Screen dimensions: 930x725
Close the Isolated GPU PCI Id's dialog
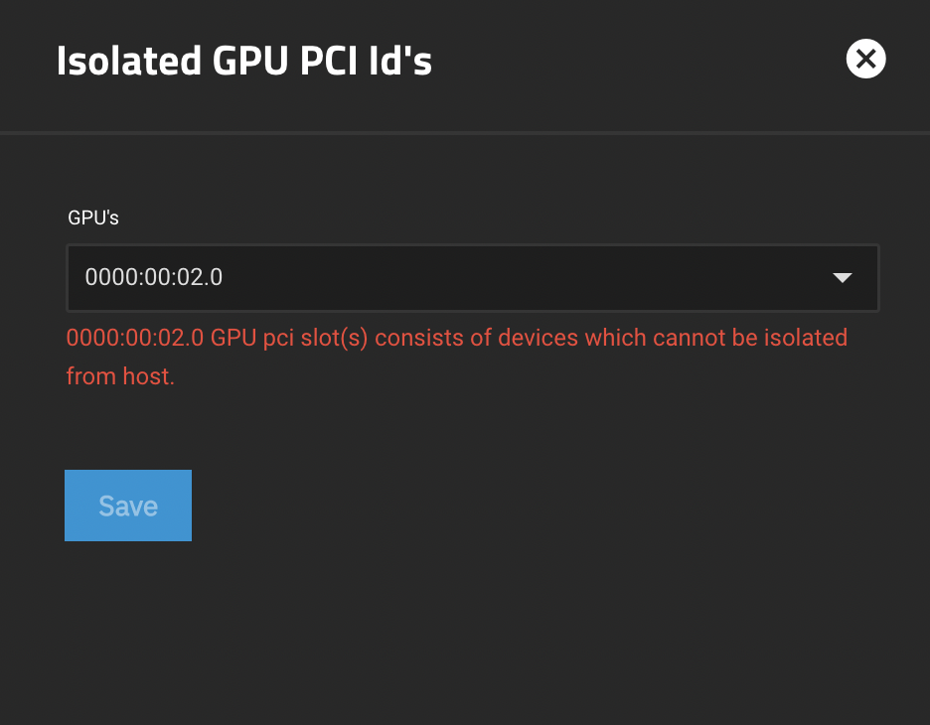(x=865, y=60)
